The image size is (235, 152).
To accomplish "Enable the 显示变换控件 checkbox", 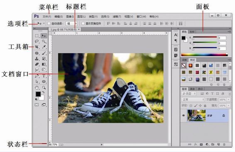I will pyautogui.click(x=83, y=24).
